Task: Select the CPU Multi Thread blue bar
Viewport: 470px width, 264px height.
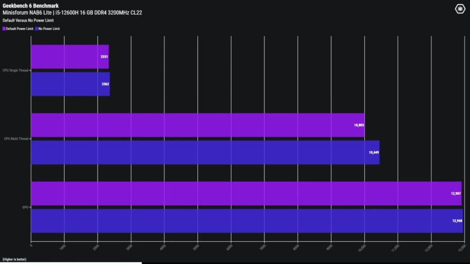Action: pyautogui.click(x=204, y=153)
